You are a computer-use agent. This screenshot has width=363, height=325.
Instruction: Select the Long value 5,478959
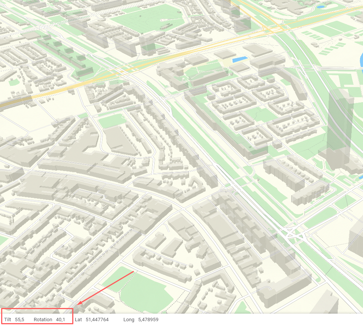(148, 320)
